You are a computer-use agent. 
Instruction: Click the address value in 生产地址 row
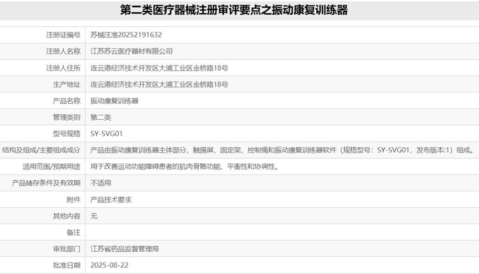coord(159,84)
